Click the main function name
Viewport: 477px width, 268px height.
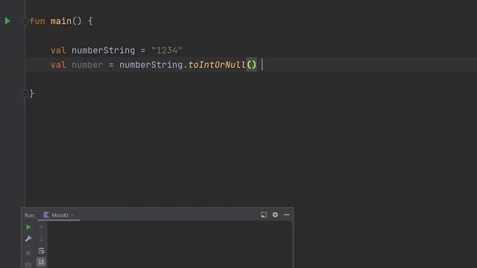[61, 21]
